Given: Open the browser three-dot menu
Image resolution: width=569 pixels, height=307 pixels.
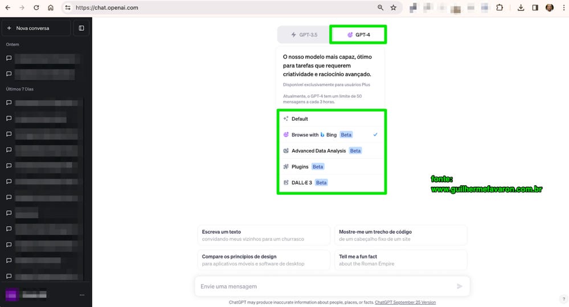Looking at the screenshot, I should (x=563, y=7).
